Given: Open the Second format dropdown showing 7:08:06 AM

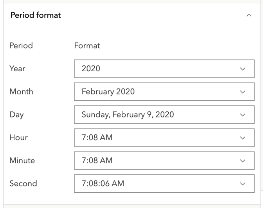Looking at the screenshot, I should coord(164,184).
